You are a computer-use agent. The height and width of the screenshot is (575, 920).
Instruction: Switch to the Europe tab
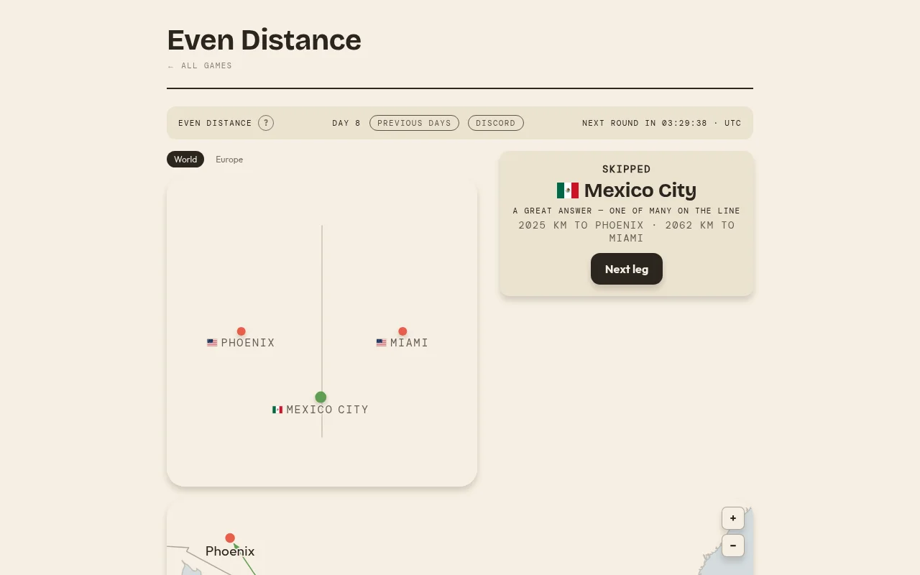point(229,160)
